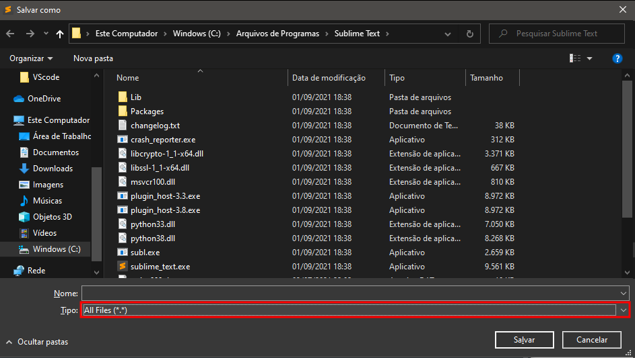
Task: Expand chevron after Este Computador breadcrumb
Action: click(x=165, y=34)
